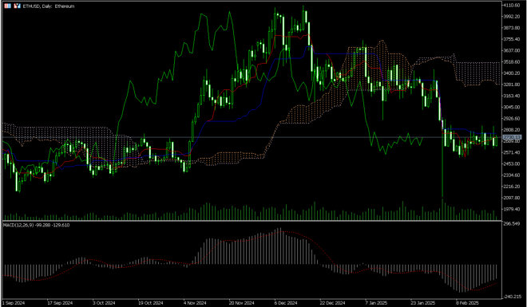
Task: Click the 1 Sep 2024 date label
Action: tap(13, 303)
